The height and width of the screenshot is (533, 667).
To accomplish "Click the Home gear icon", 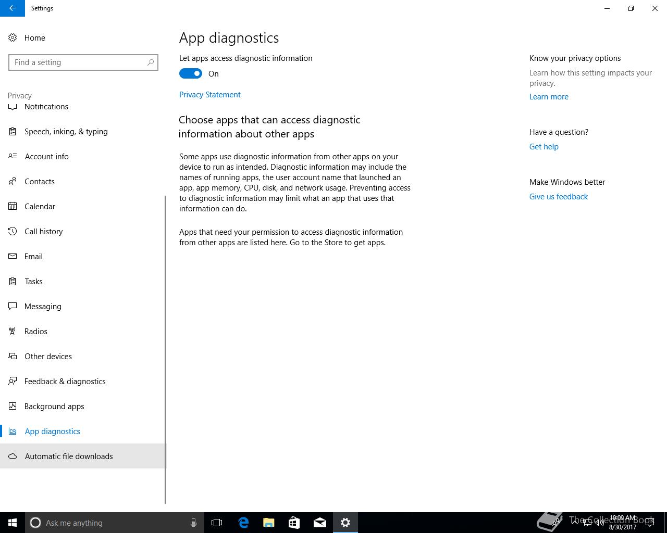I will [13, 37].
